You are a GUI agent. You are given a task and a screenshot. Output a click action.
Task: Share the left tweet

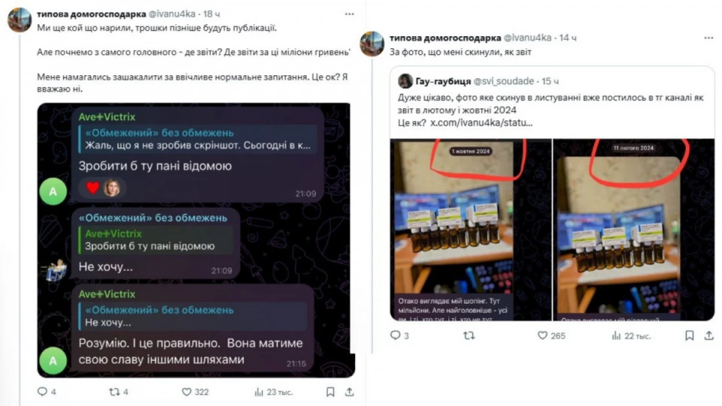coord(350,392)
